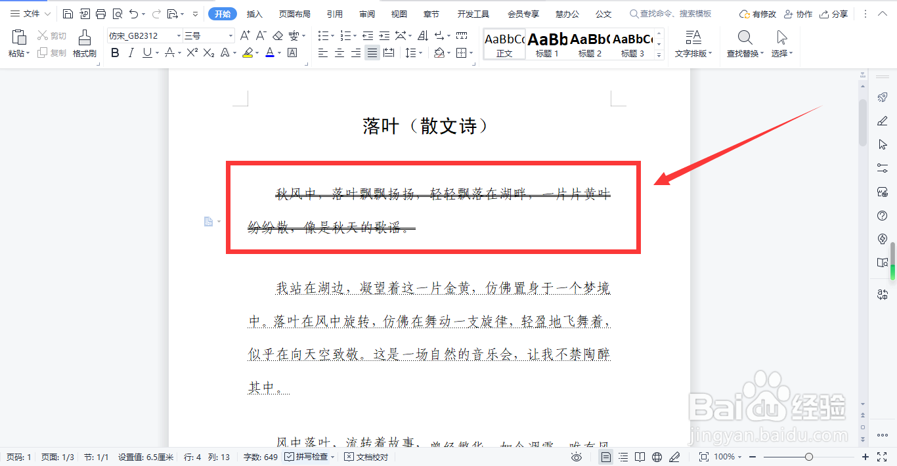
Task: Increase font size with the A+ icon
Action: coord(245,35)
